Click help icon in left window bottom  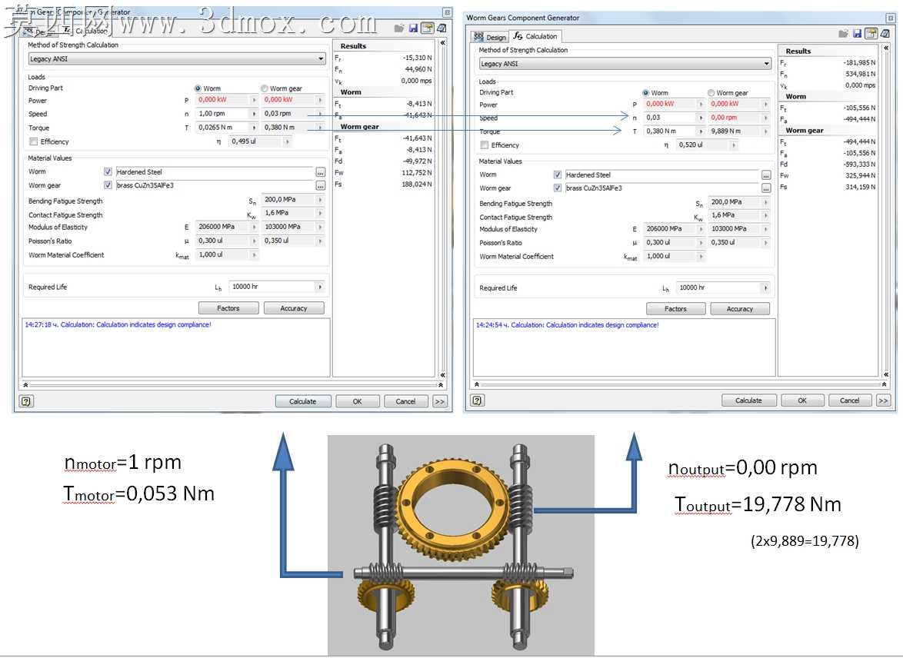pos(26,401)
